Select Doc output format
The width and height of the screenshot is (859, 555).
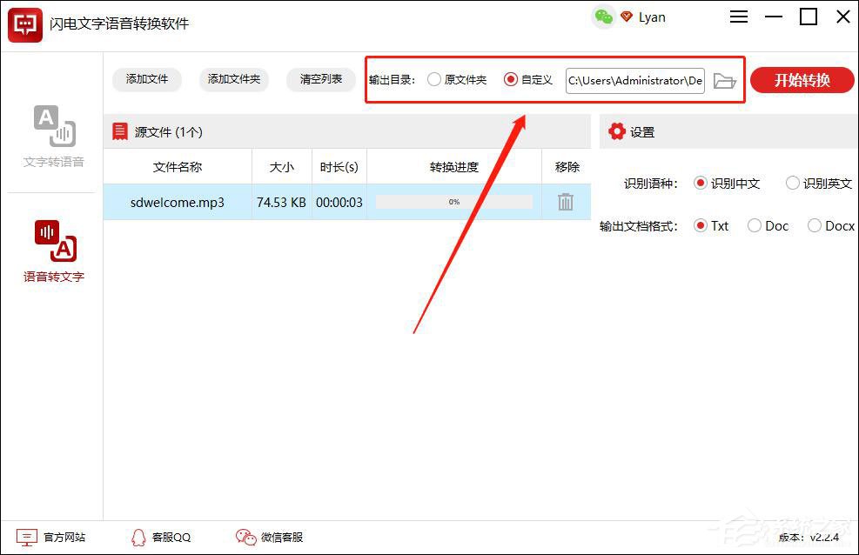click(x=754, y=225)
